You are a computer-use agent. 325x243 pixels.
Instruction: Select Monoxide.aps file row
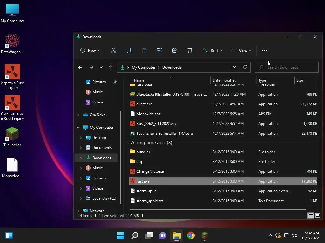223,114
